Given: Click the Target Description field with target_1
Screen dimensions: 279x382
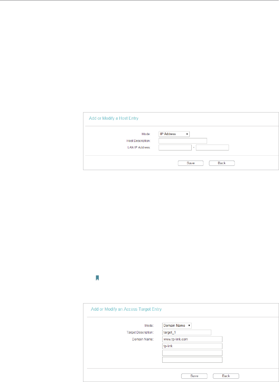Looking at the screenshot, I should tap(186, 332).
